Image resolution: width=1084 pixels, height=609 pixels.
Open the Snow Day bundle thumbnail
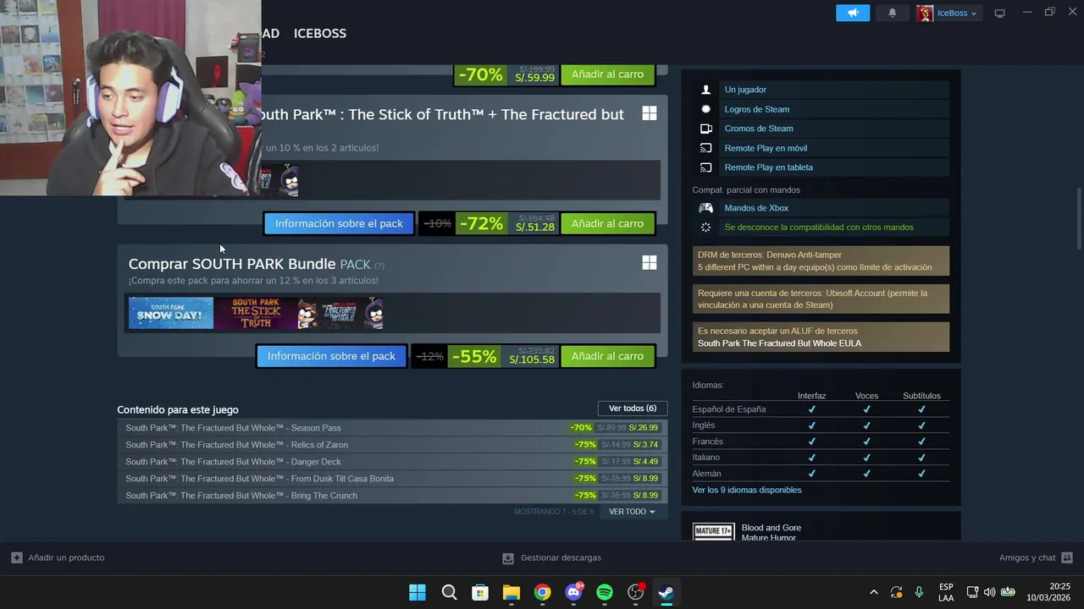click(171, 313)
